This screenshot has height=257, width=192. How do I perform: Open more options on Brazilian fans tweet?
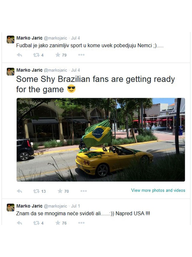point(84,191)
